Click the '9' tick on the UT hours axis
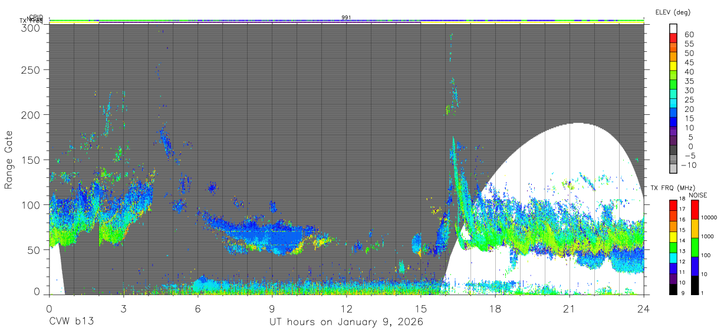This screenshot has width=724, height=334. click(272, 308)
